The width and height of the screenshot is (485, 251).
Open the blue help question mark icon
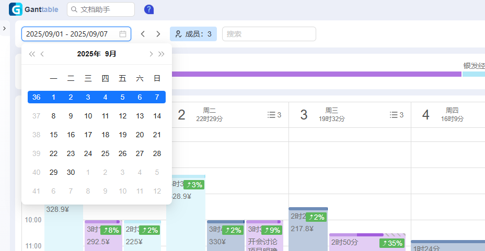point(149,9)
